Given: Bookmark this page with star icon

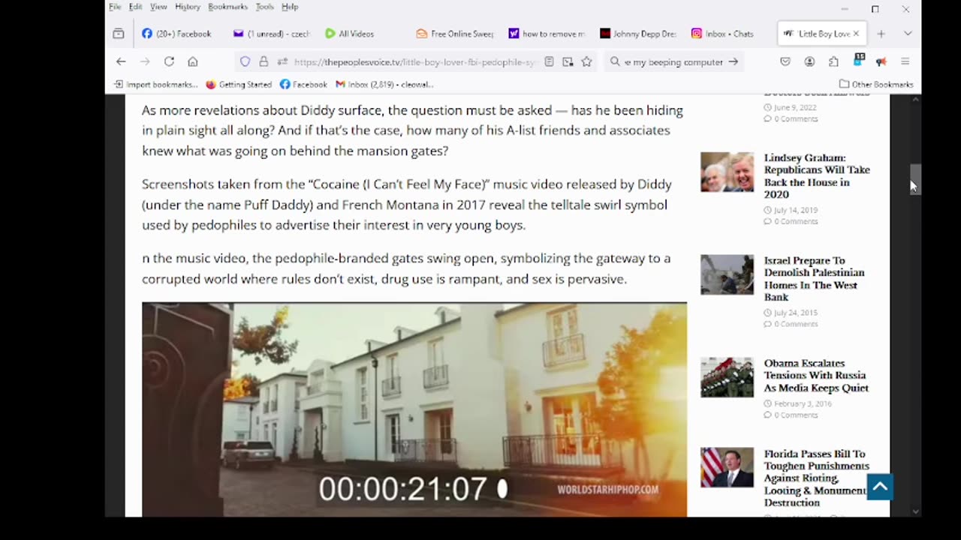Looking at the screenshot, I should [586, 61].
